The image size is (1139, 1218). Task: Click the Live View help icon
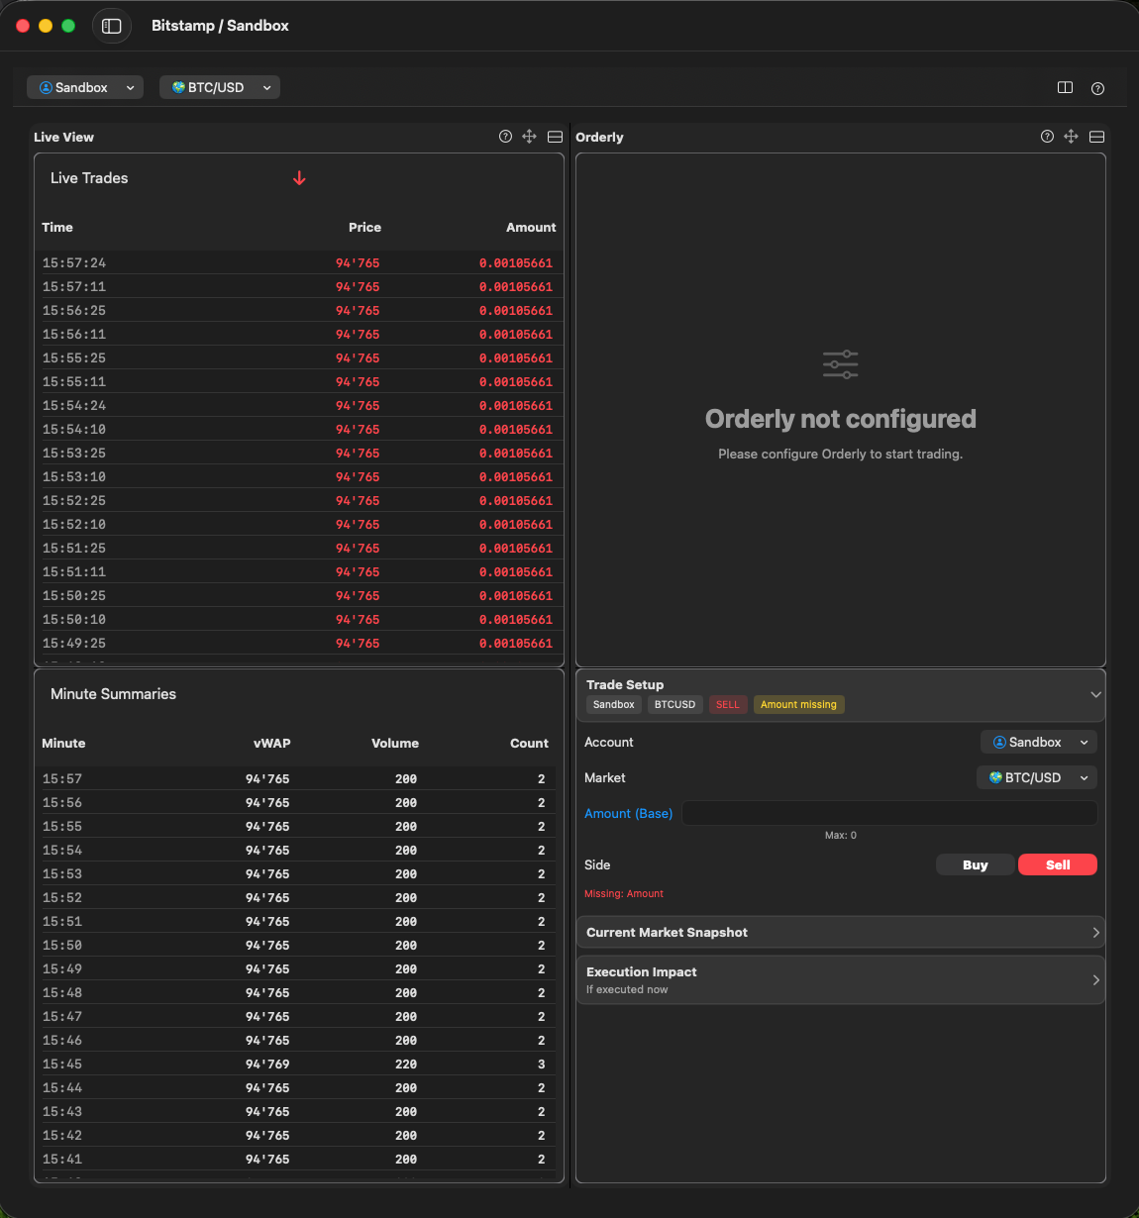[x=505, y=137]
